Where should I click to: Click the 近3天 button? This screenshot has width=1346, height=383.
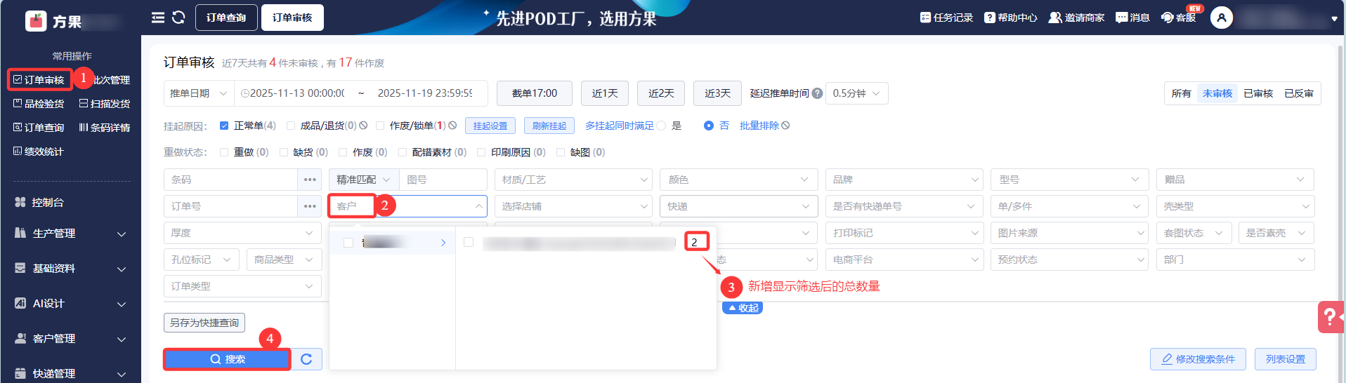click(x=717, y=93)
